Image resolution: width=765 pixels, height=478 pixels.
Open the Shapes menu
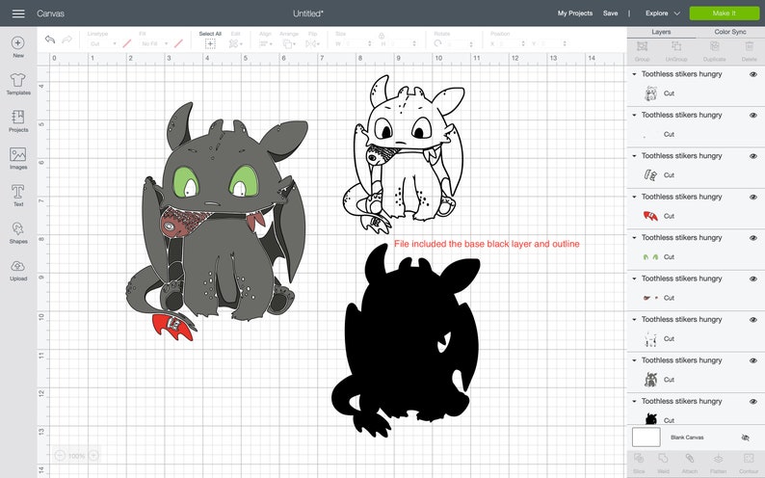coord(18,232)
